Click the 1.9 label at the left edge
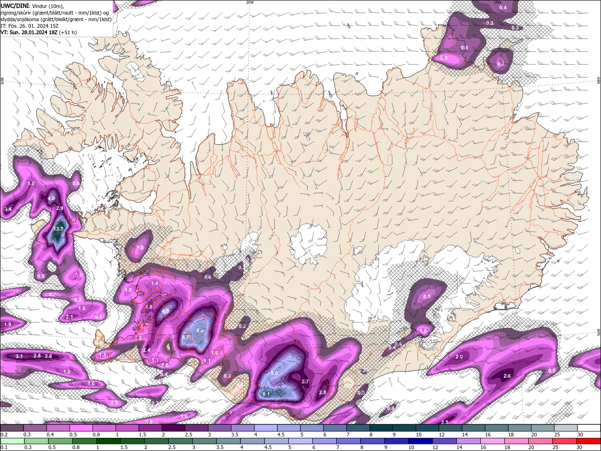Image resolution: width=601 pixels, height=451 pixels. click(8, 325)
